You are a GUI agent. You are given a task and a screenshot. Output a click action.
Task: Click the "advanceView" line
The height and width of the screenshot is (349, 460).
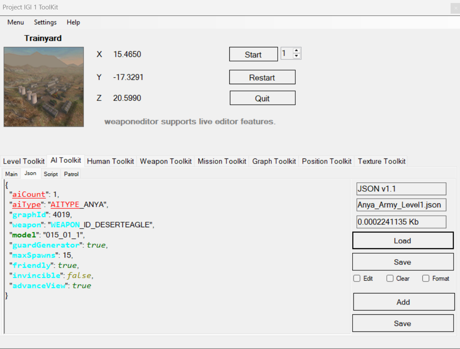click(x=50, y=286)
